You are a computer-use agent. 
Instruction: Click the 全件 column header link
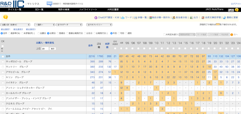tap(90, 45)
